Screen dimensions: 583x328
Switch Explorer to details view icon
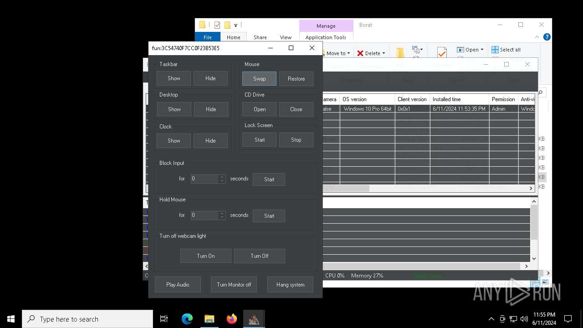536,282
